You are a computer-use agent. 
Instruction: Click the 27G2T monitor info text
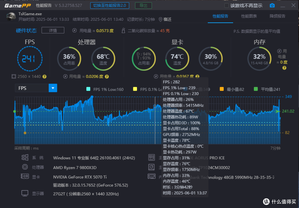[86, 194]
